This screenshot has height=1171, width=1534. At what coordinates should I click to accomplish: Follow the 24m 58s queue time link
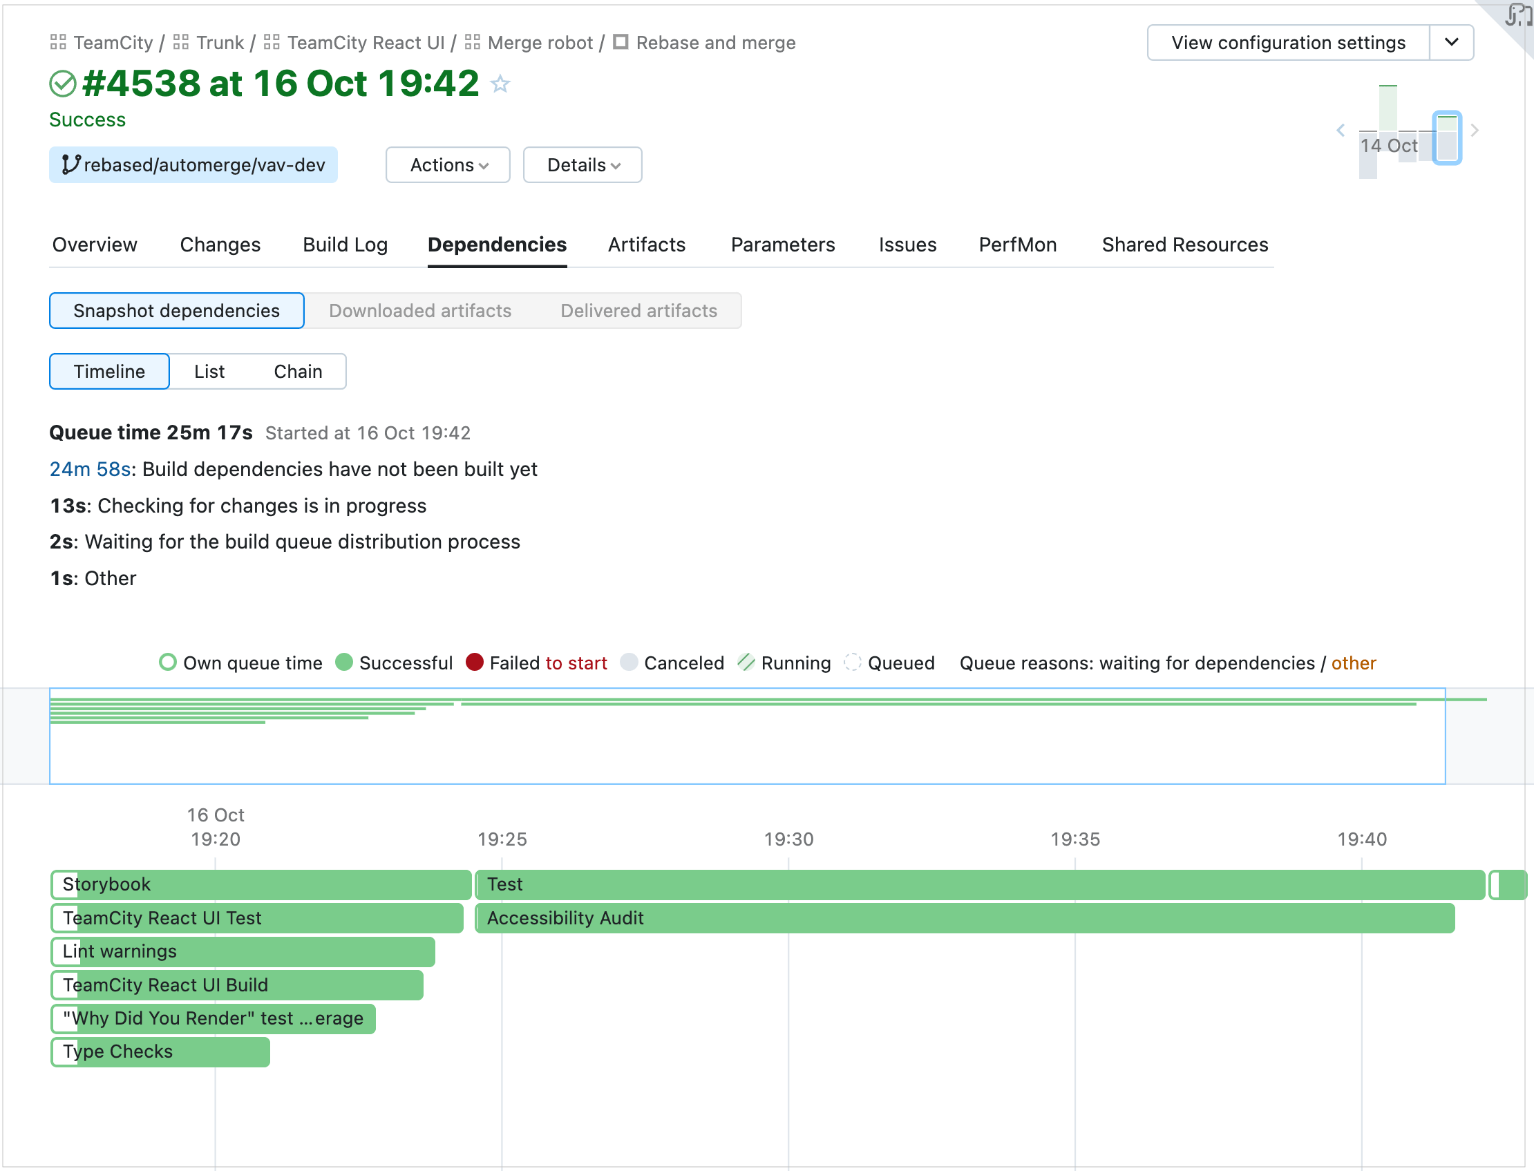click(x=89, y=469)
